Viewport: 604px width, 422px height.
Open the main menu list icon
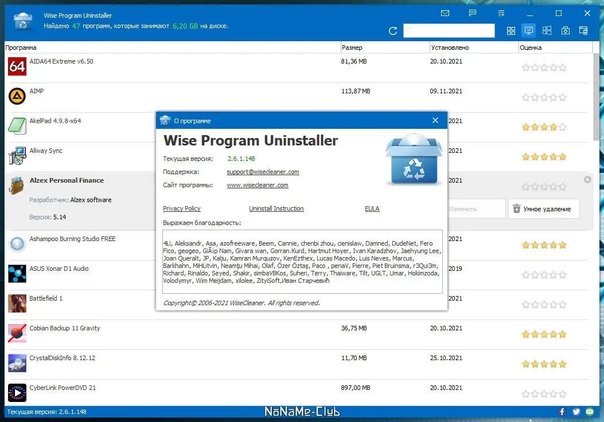click(500, 13)
